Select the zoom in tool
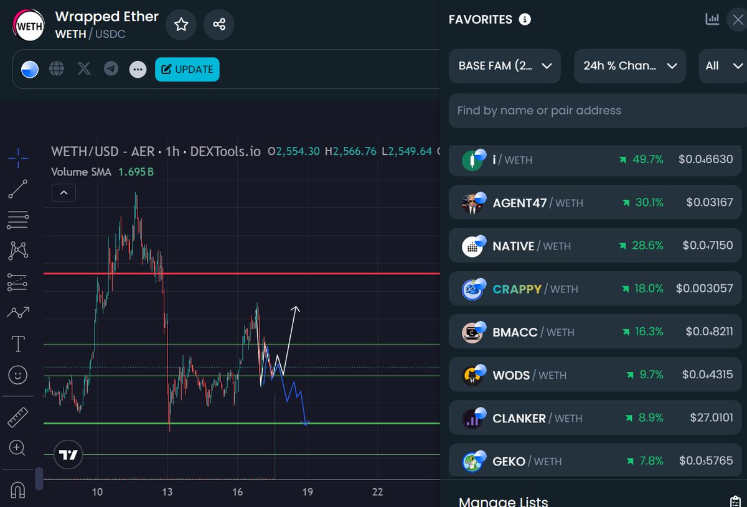This screenshot has width=747, height=507. coord(18,447)
